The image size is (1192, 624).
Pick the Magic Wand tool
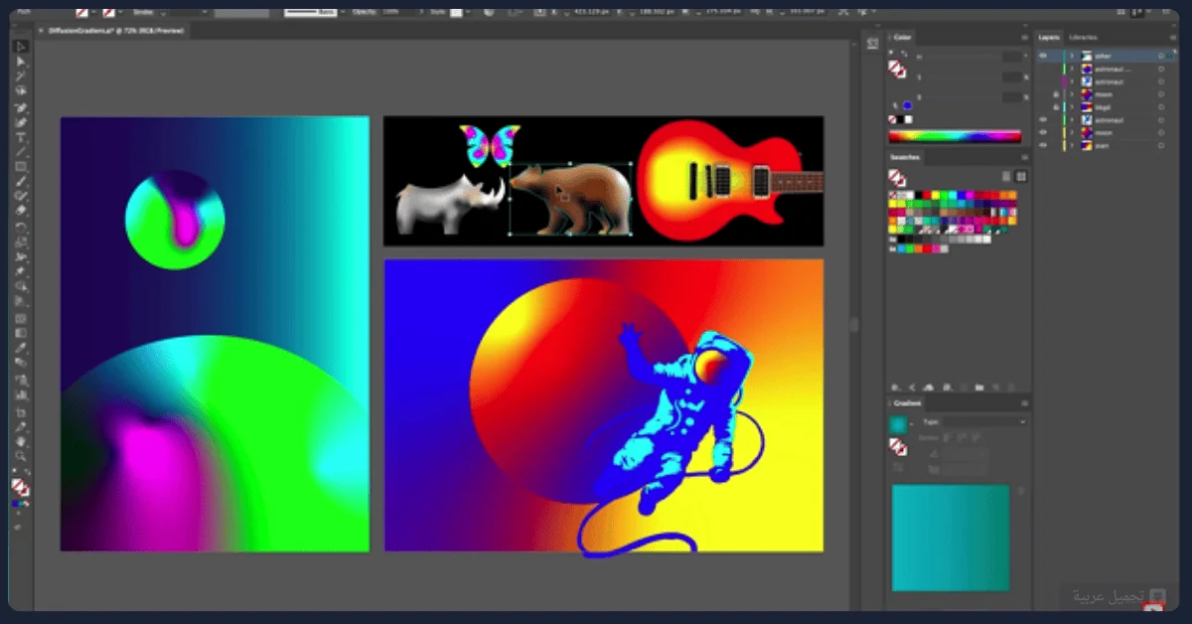tap(20, 77)
